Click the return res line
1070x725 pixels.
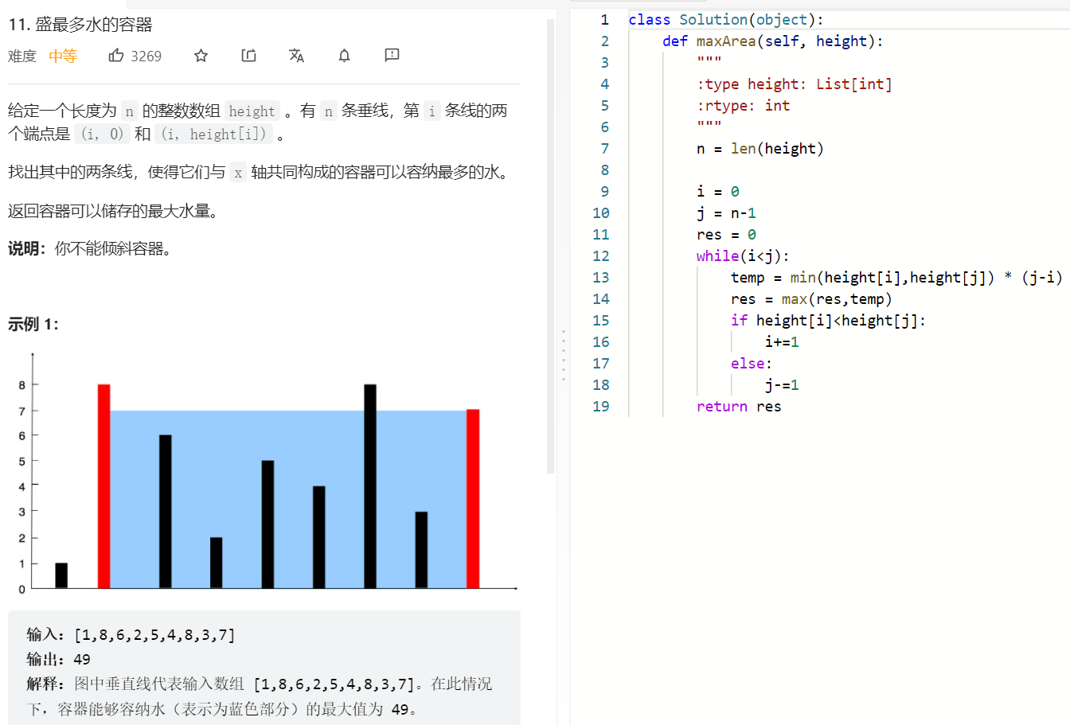[x=739, y=407]
